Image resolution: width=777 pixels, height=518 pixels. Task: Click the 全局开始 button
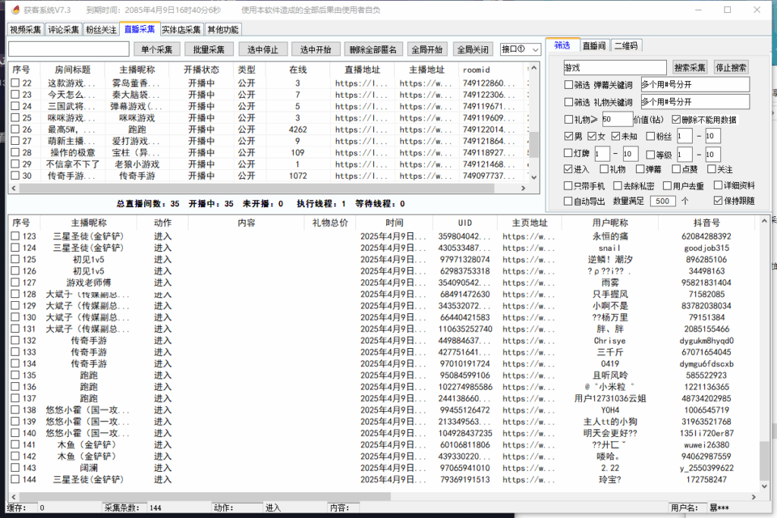pos(427,49)
